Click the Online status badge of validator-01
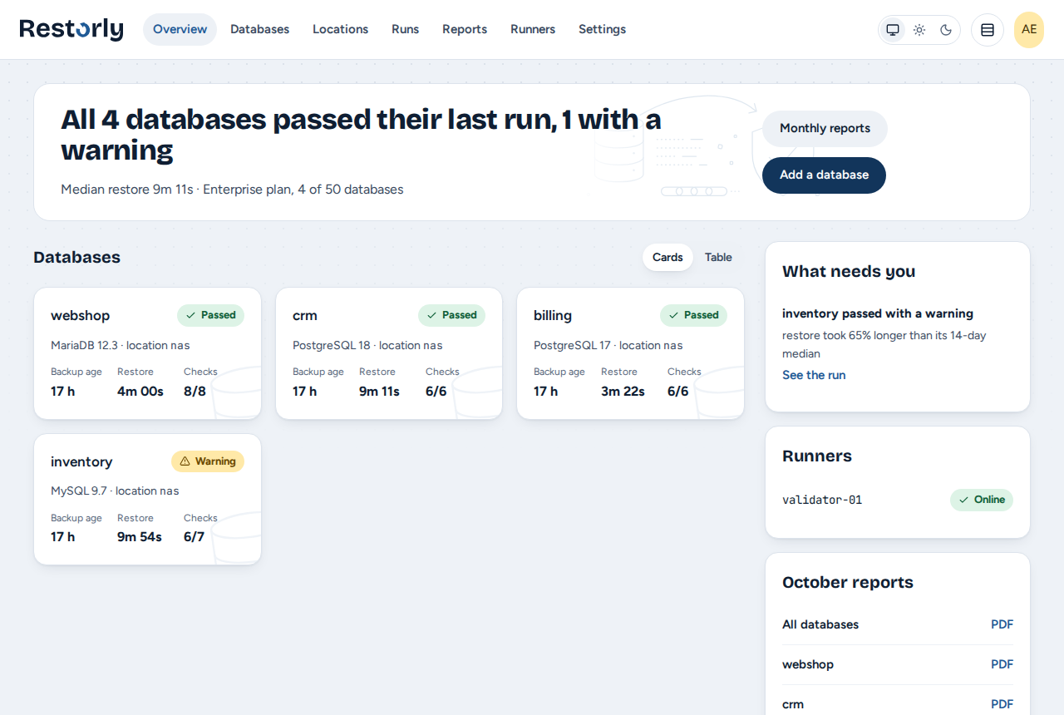 [x=982, y=500]
